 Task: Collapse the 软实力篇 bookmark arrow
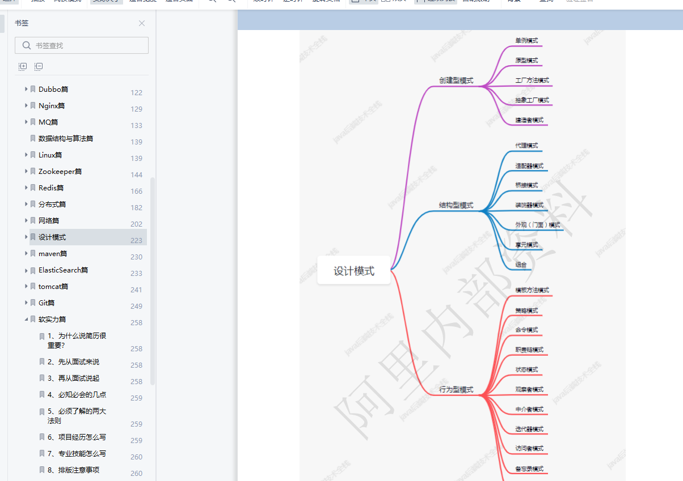[26, 319]
